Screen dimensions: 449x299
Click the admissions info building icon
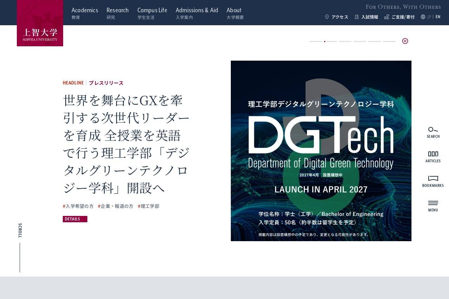click(357, 17)
